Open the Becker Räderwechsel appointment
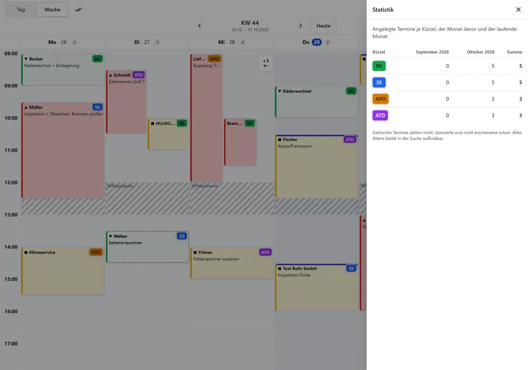 (63, 70)
